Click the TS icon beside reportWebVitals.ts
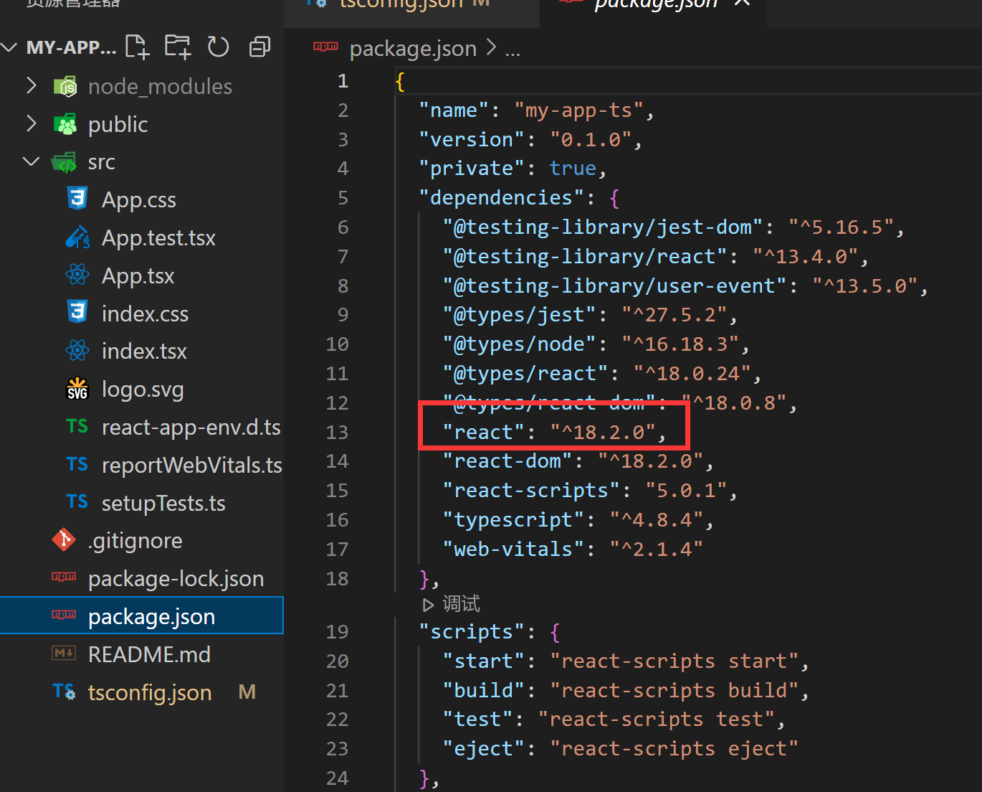 (x=77, y=465)
